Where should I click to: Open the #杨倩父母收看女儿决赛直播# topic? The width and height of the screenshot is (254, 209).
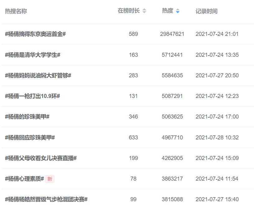pyautogui.click(x=41, y=158)
